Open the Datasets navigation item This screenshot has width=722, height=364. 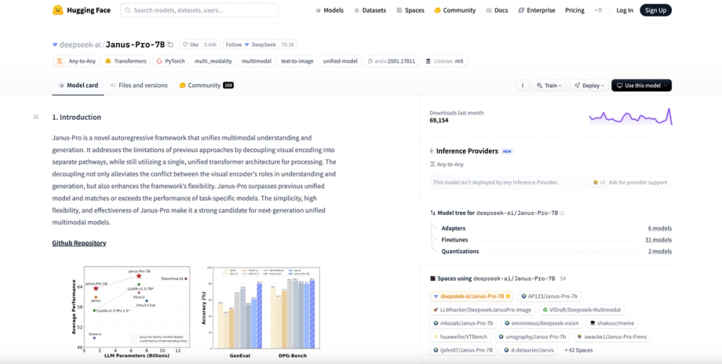[370, 10]
